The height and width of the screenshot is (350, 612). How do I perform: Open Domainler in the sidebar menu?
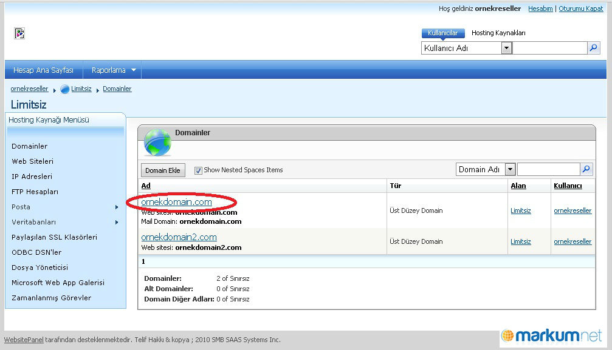[x=30, y=146]
